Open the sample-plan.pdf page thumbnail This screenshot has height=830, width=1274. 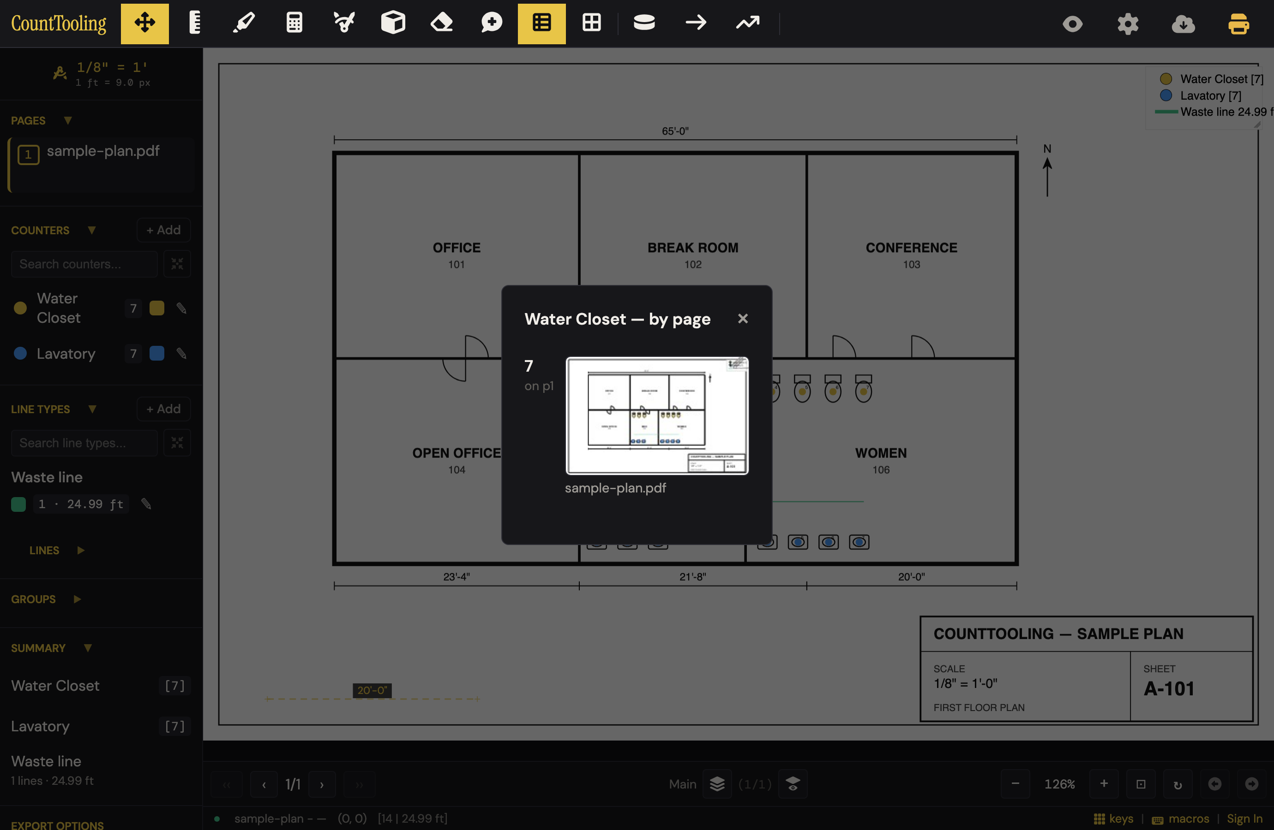pos(657,415)
